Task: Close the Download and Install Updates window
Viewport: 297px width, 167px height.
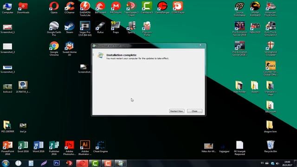Action: click(x=200, y=45)
